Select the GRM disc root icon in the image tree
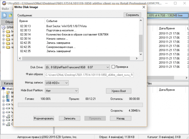 pos(3,27)
